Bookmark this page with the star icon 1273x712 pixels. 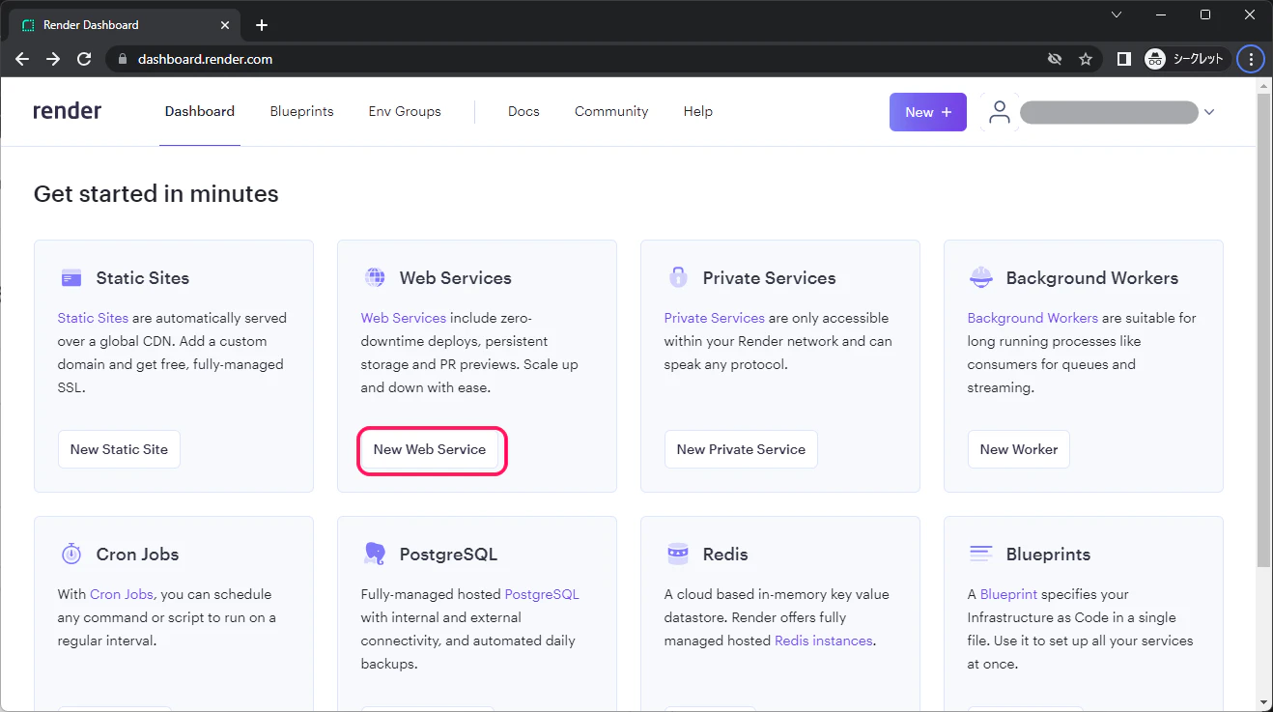(x=1086, y=59)
